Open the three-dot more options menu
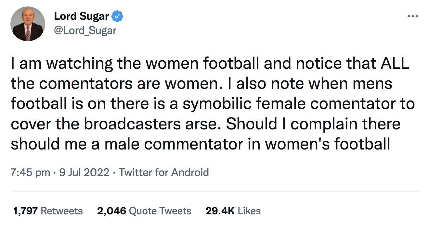 coord(412,16)
